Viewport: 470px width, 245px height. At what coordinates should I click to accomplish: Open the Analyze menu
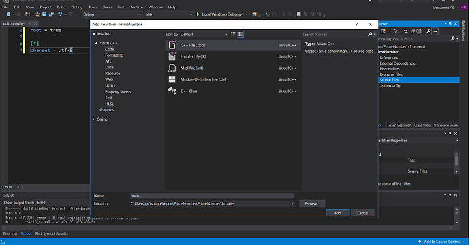point(136,7)
